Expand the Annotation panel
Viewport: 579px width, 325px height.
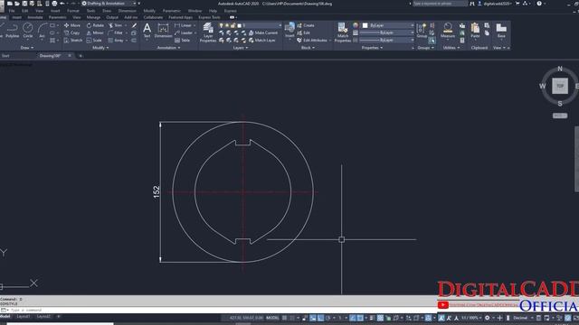click(x=168, y=48)
